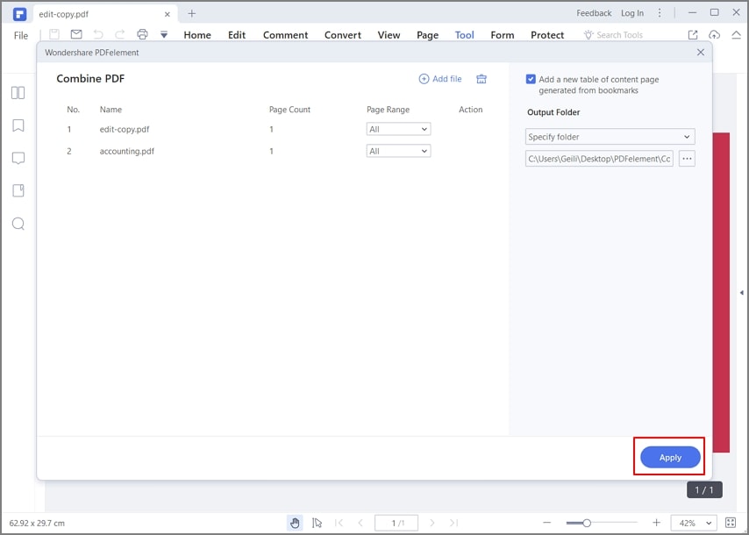Click the Apply button
The width and height of the screenshot is (749, 535).
pos(669,457)
